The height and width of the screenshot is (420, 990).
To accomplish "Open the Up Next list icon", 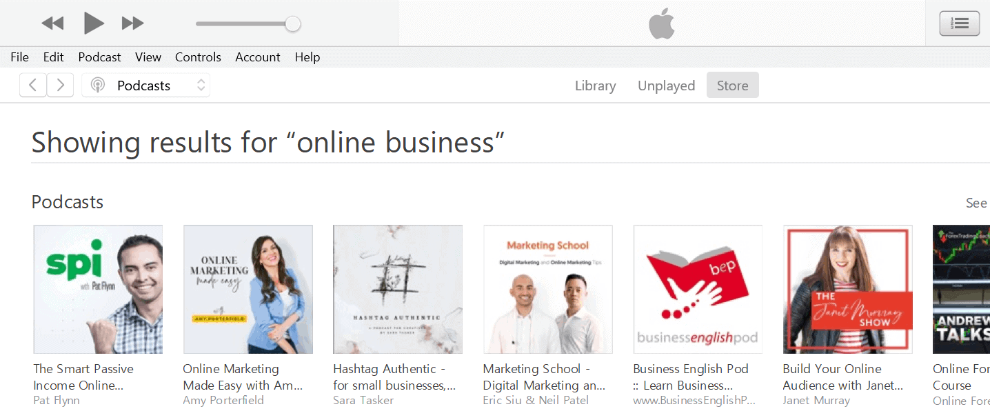I will click(x=960, y=23).
